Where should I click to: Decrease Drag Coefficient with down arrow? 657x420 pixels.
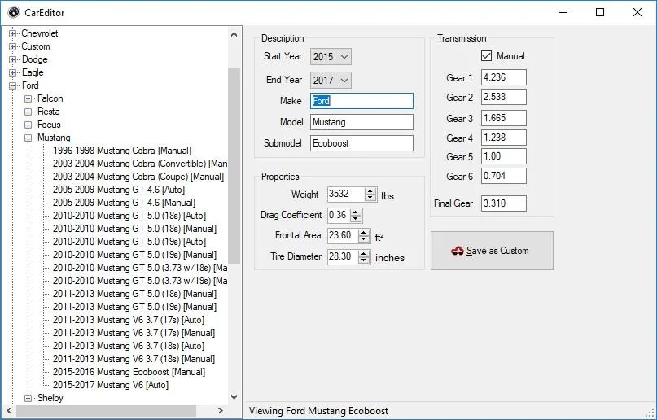point(356,219)
